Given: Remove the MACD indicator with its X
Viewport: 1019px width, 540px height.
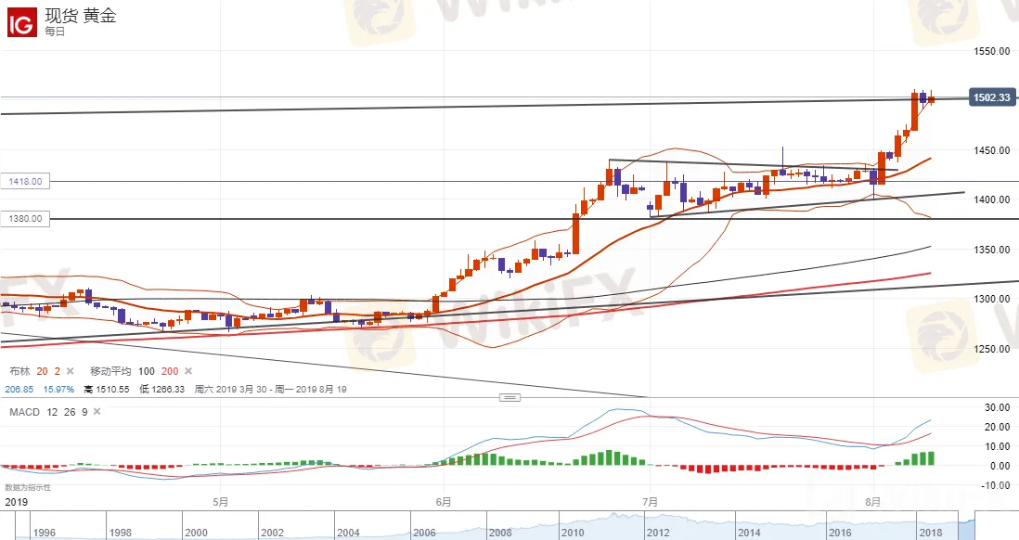Looking at the screenshot, I should [97, 412].
